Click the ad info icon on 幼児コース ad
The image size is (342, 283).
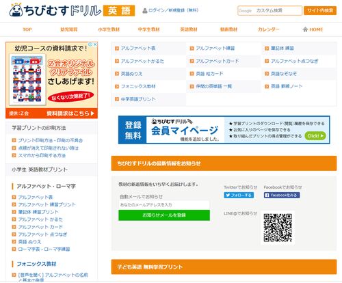point(90,44)
